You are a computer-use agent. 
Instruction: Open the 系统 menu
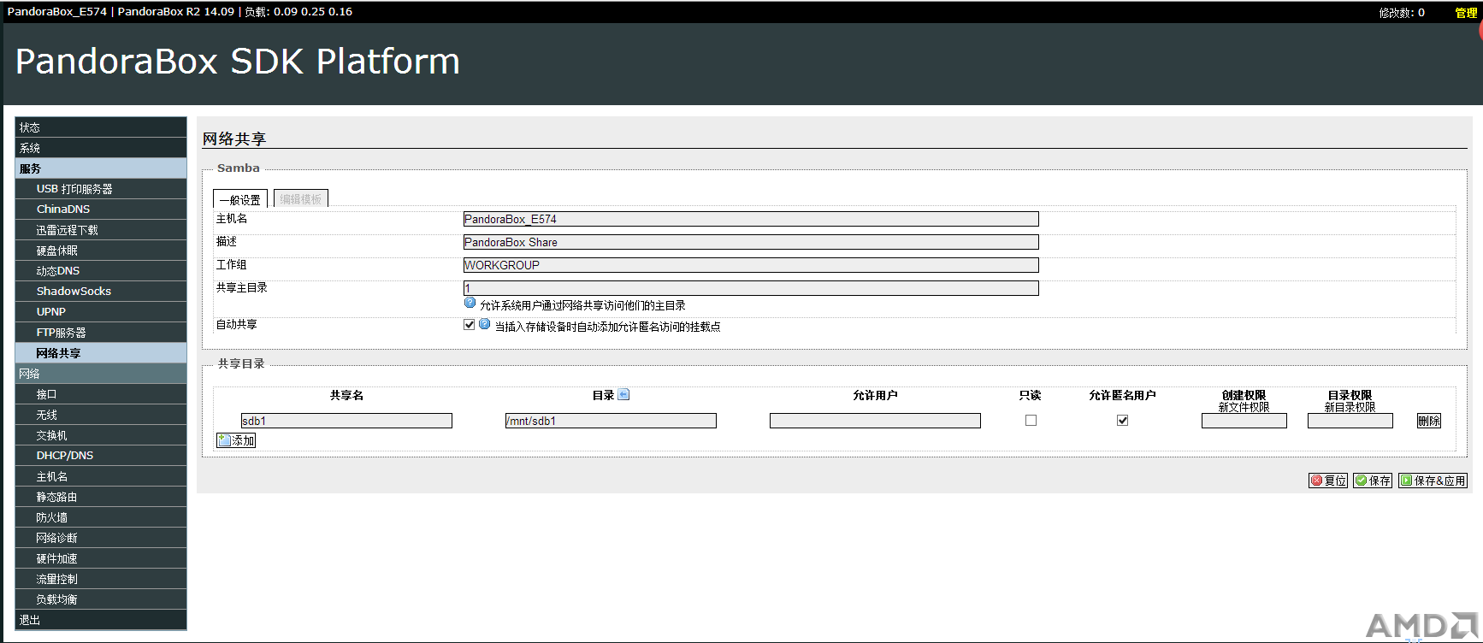point(101,148)
